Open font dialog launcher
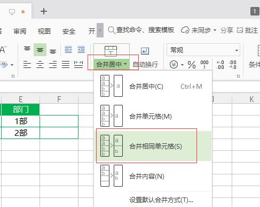This screenshot has width=260, height=207. coord(13,76)
